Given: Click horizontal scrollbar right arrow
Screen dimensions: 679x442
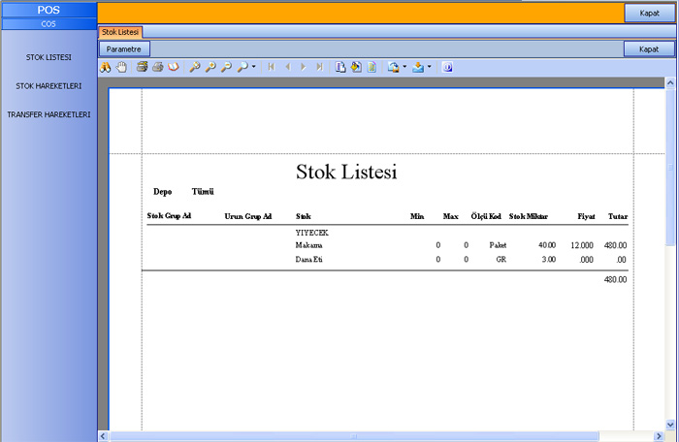Looking at the screenshot, I should click(659, 436).
